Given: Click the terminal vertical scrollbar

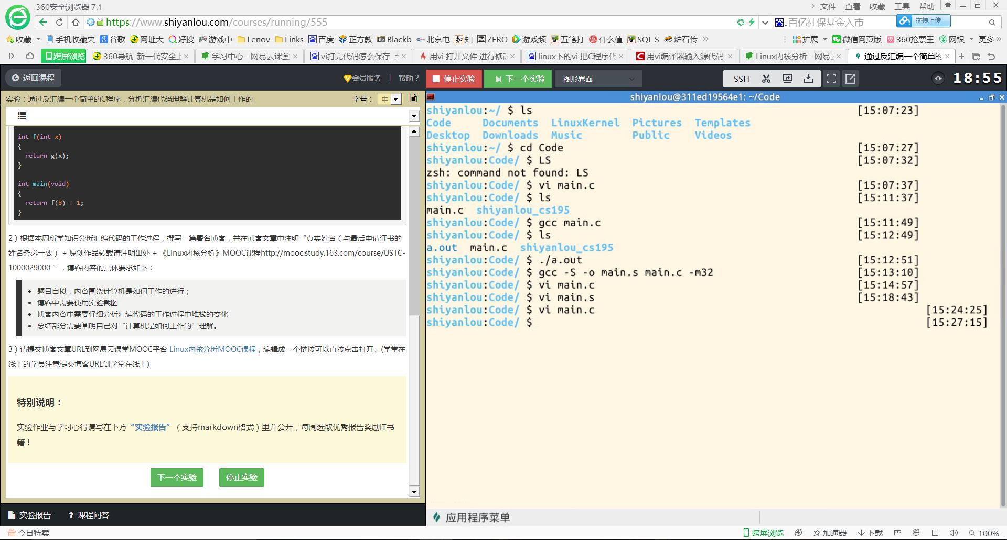Looking at the screenshot, I should pos(1003,306).
